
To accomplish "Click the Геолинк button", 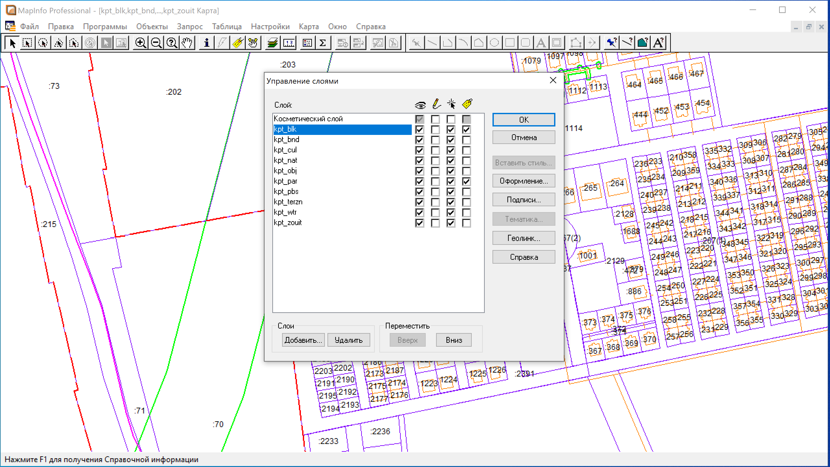I will tap(524, 238).
